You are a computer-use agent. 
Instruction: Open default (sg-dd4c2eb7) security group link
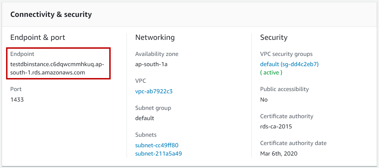click(x=289, y=64)
